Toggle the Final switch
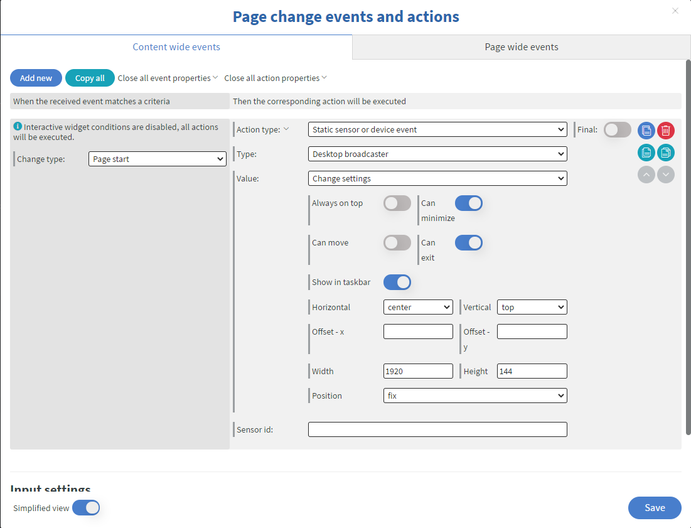Viewport: 691px width, 528px height. click(618, 129)
